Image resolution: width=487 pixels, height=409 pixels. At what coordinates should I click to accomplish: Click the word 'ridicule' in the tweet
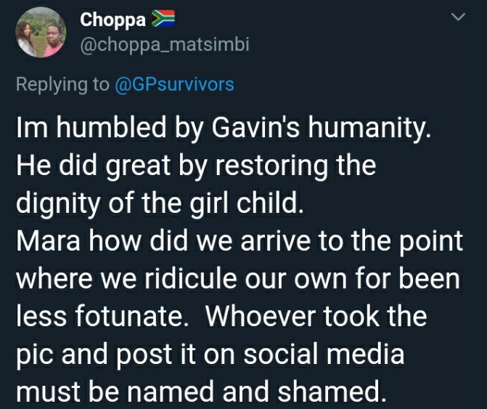point(191,278)
